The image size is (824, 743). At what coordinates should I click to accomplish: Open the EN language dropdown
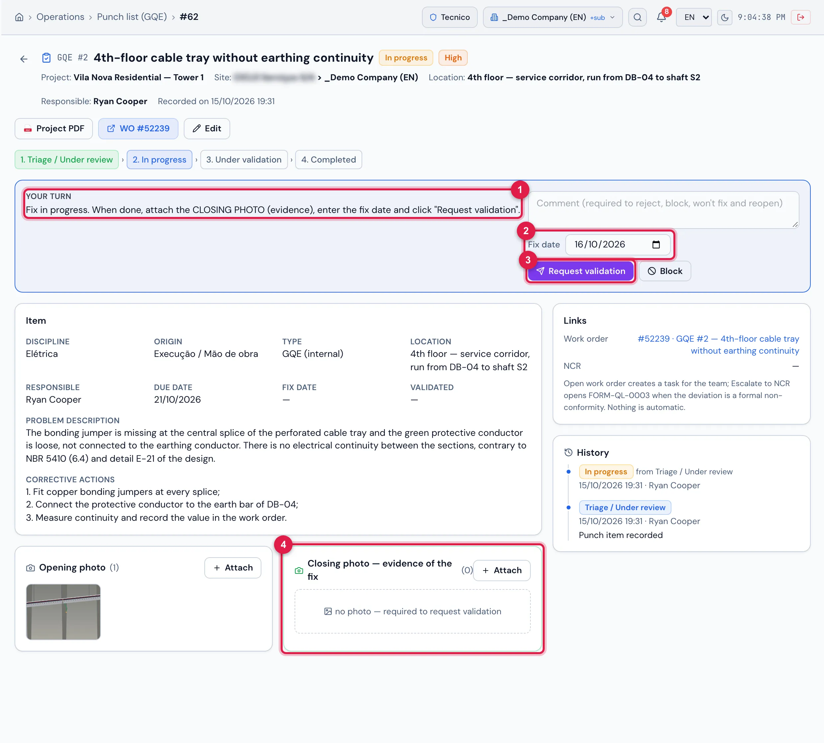[694, 17]
